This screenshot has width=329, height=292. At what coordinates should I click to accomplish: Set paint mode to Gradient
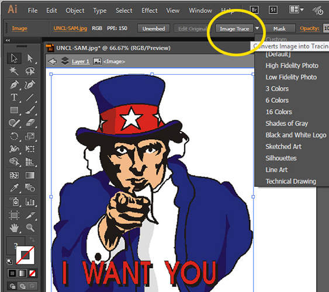pyautogui.click(x=22, y=273)
